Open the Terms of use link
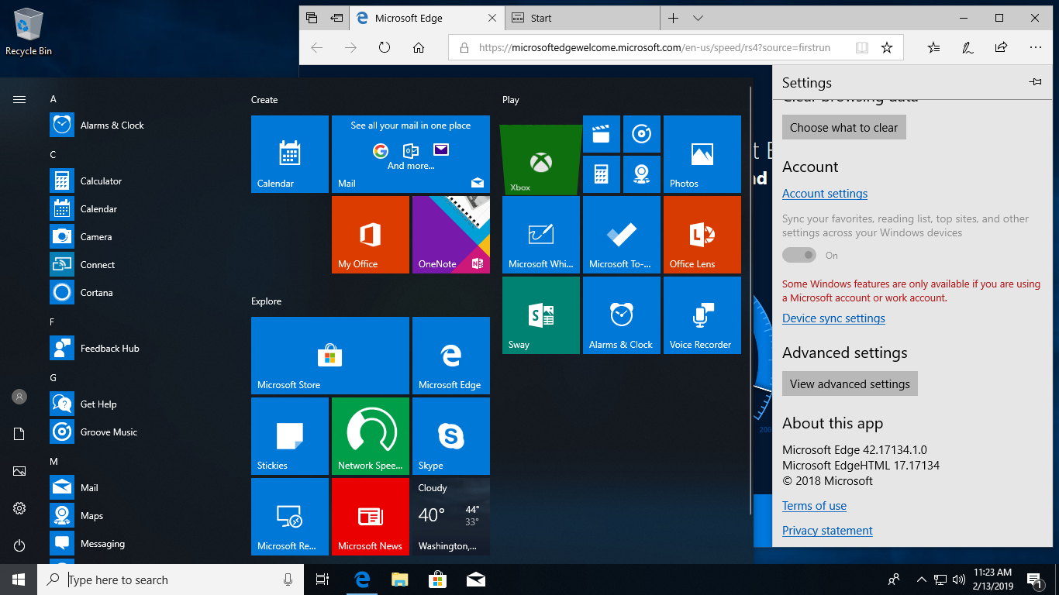Viewport: 1059px width, 595px height. point(814,506)
